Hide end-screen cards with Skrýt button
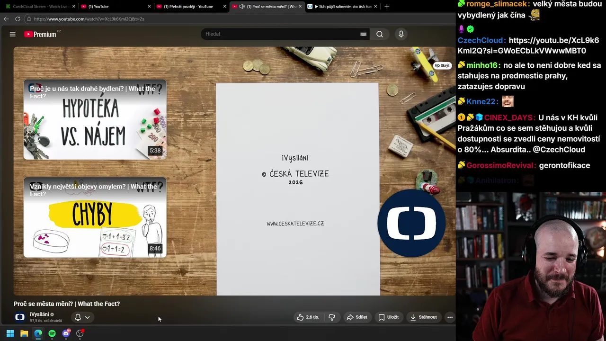Image resolution: width=606 pixels, height=341 pixels. point(443,66)
